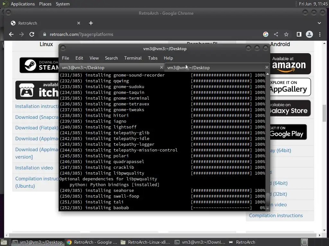
Task: Open Chrome's three-dot menu
Action: pos(320,34)
